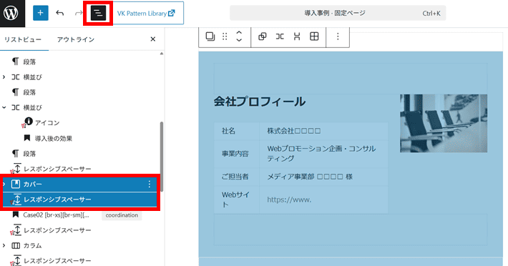Image resolution: width=508 pixels, height=266 pixels.
Task: Expand the first 横並び row in list
Action: [x=4, y=77]
